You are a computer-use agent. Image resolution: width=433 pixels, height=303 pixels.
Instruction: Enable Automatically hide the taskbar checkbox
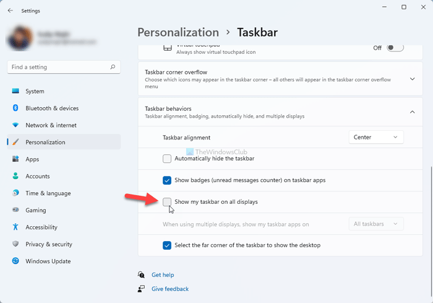(167, 159)
